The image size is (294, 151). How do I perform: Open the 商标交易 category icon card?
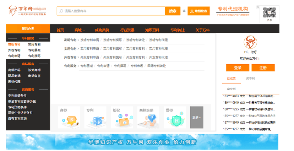[x=148, y=118]
